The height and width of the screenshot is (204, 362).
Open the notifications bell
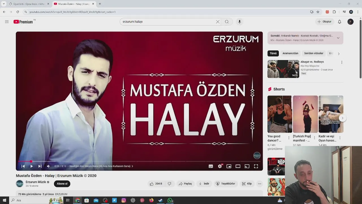click(340, 22)
